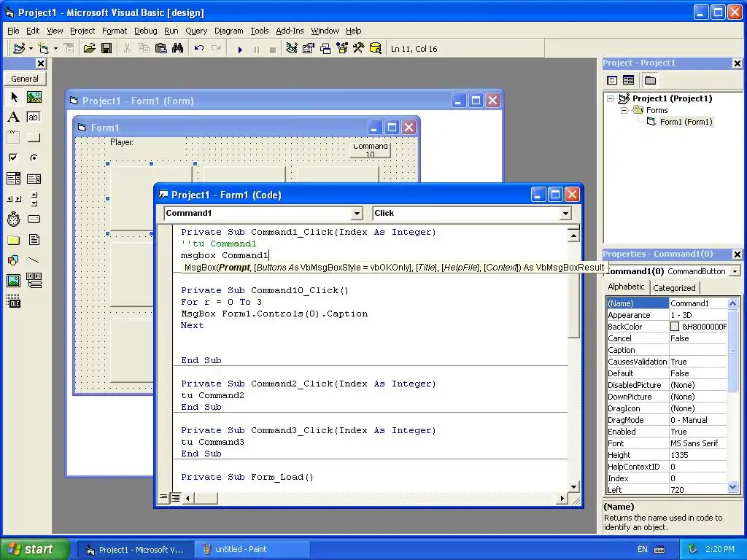
Task: Select the OptionButton control tool
Action: (x=34, y=157)
